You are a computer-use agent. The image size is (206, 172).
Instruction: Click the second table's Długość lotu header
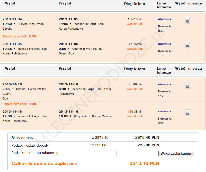[x=135, y=69]
